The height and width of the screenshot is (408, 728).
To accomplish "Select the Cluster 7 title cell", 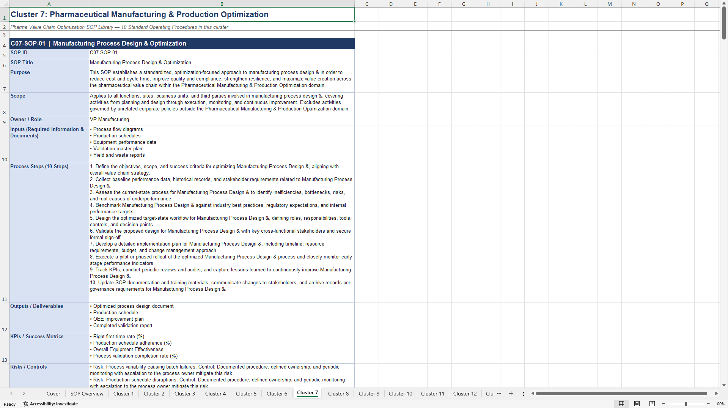I will pyautogui.click(x=182, y=14).
